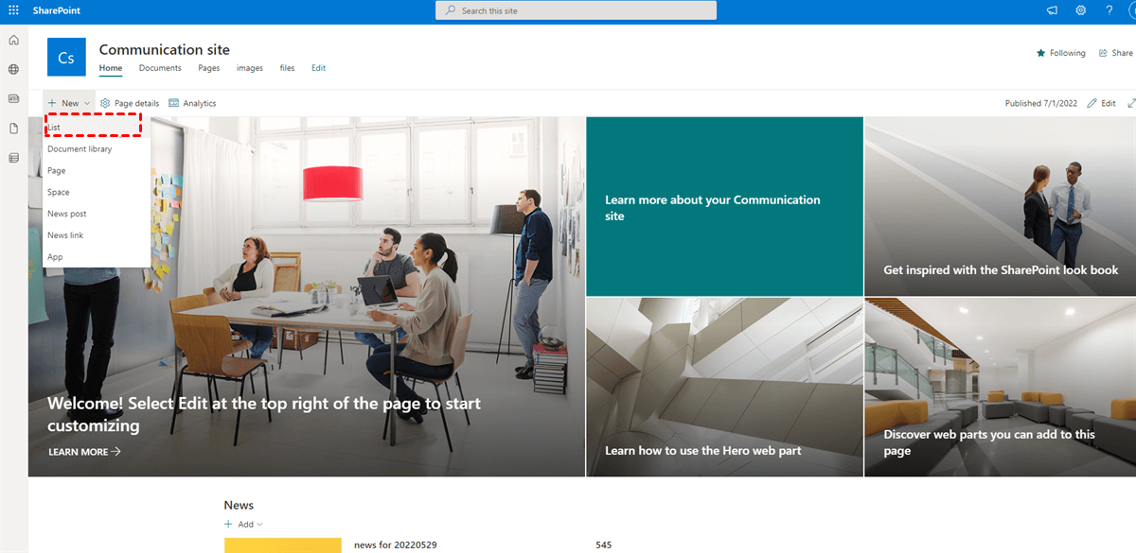The image size is (1136, 553).
Task: Toggle Following star for this site
Action: [x=1061, y=53]
